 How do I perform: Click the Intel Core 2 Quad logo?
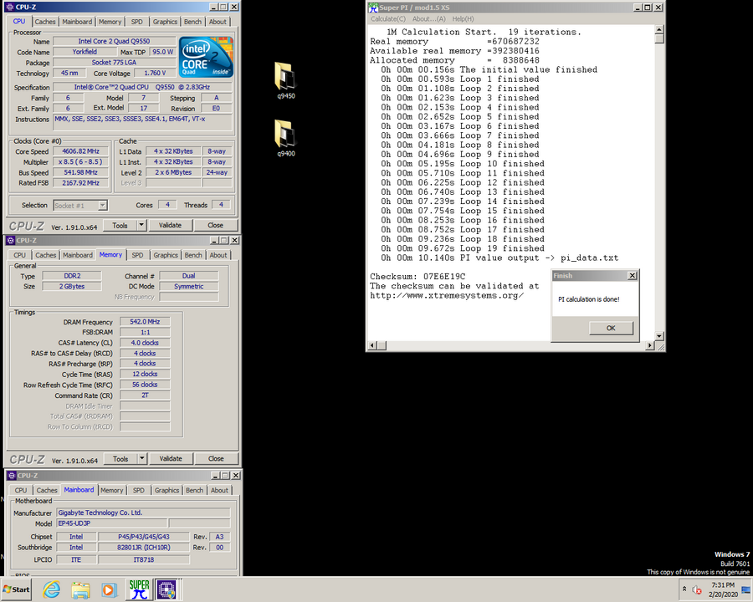point(206,57)
